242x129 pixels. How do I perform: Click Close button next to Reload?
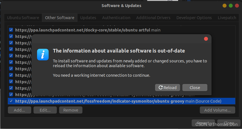(195, 87)
